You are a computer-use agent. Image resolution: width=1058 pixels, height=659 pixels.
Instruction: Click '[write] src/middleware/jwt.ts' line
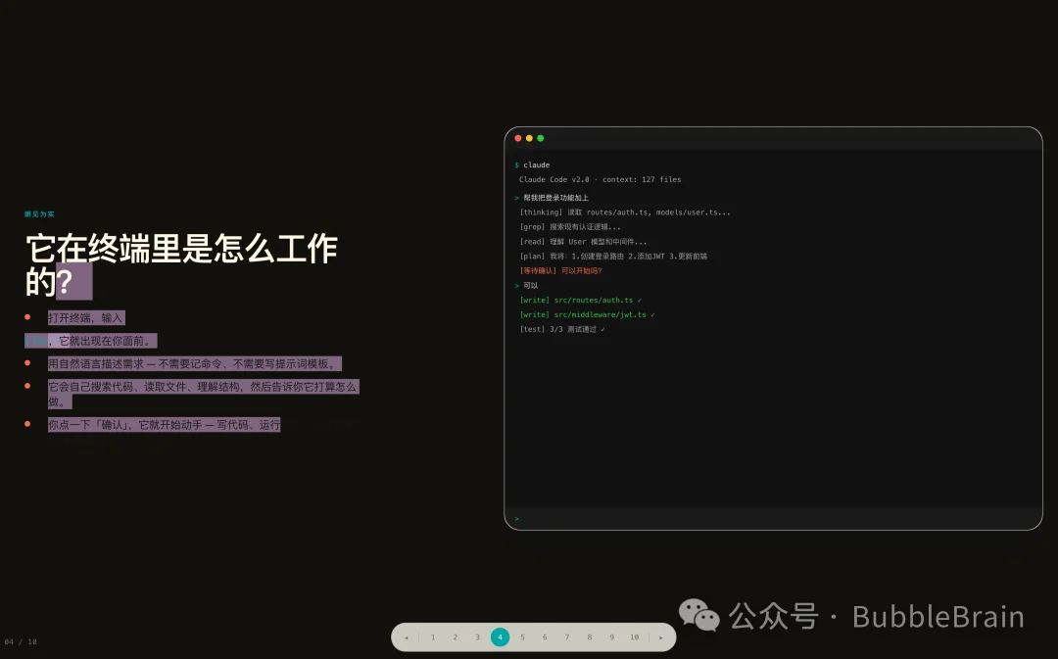click(x=587, y=315)
